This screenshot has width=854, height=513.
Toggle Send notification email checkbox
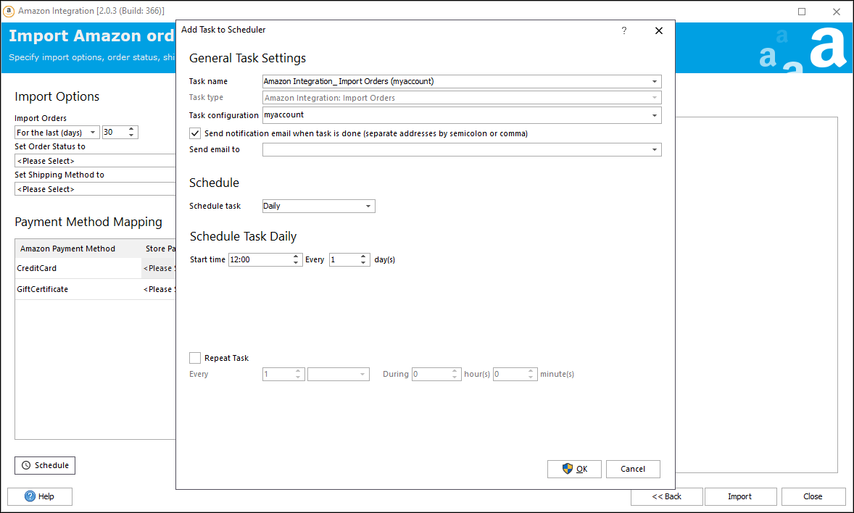tap(195, 133)
